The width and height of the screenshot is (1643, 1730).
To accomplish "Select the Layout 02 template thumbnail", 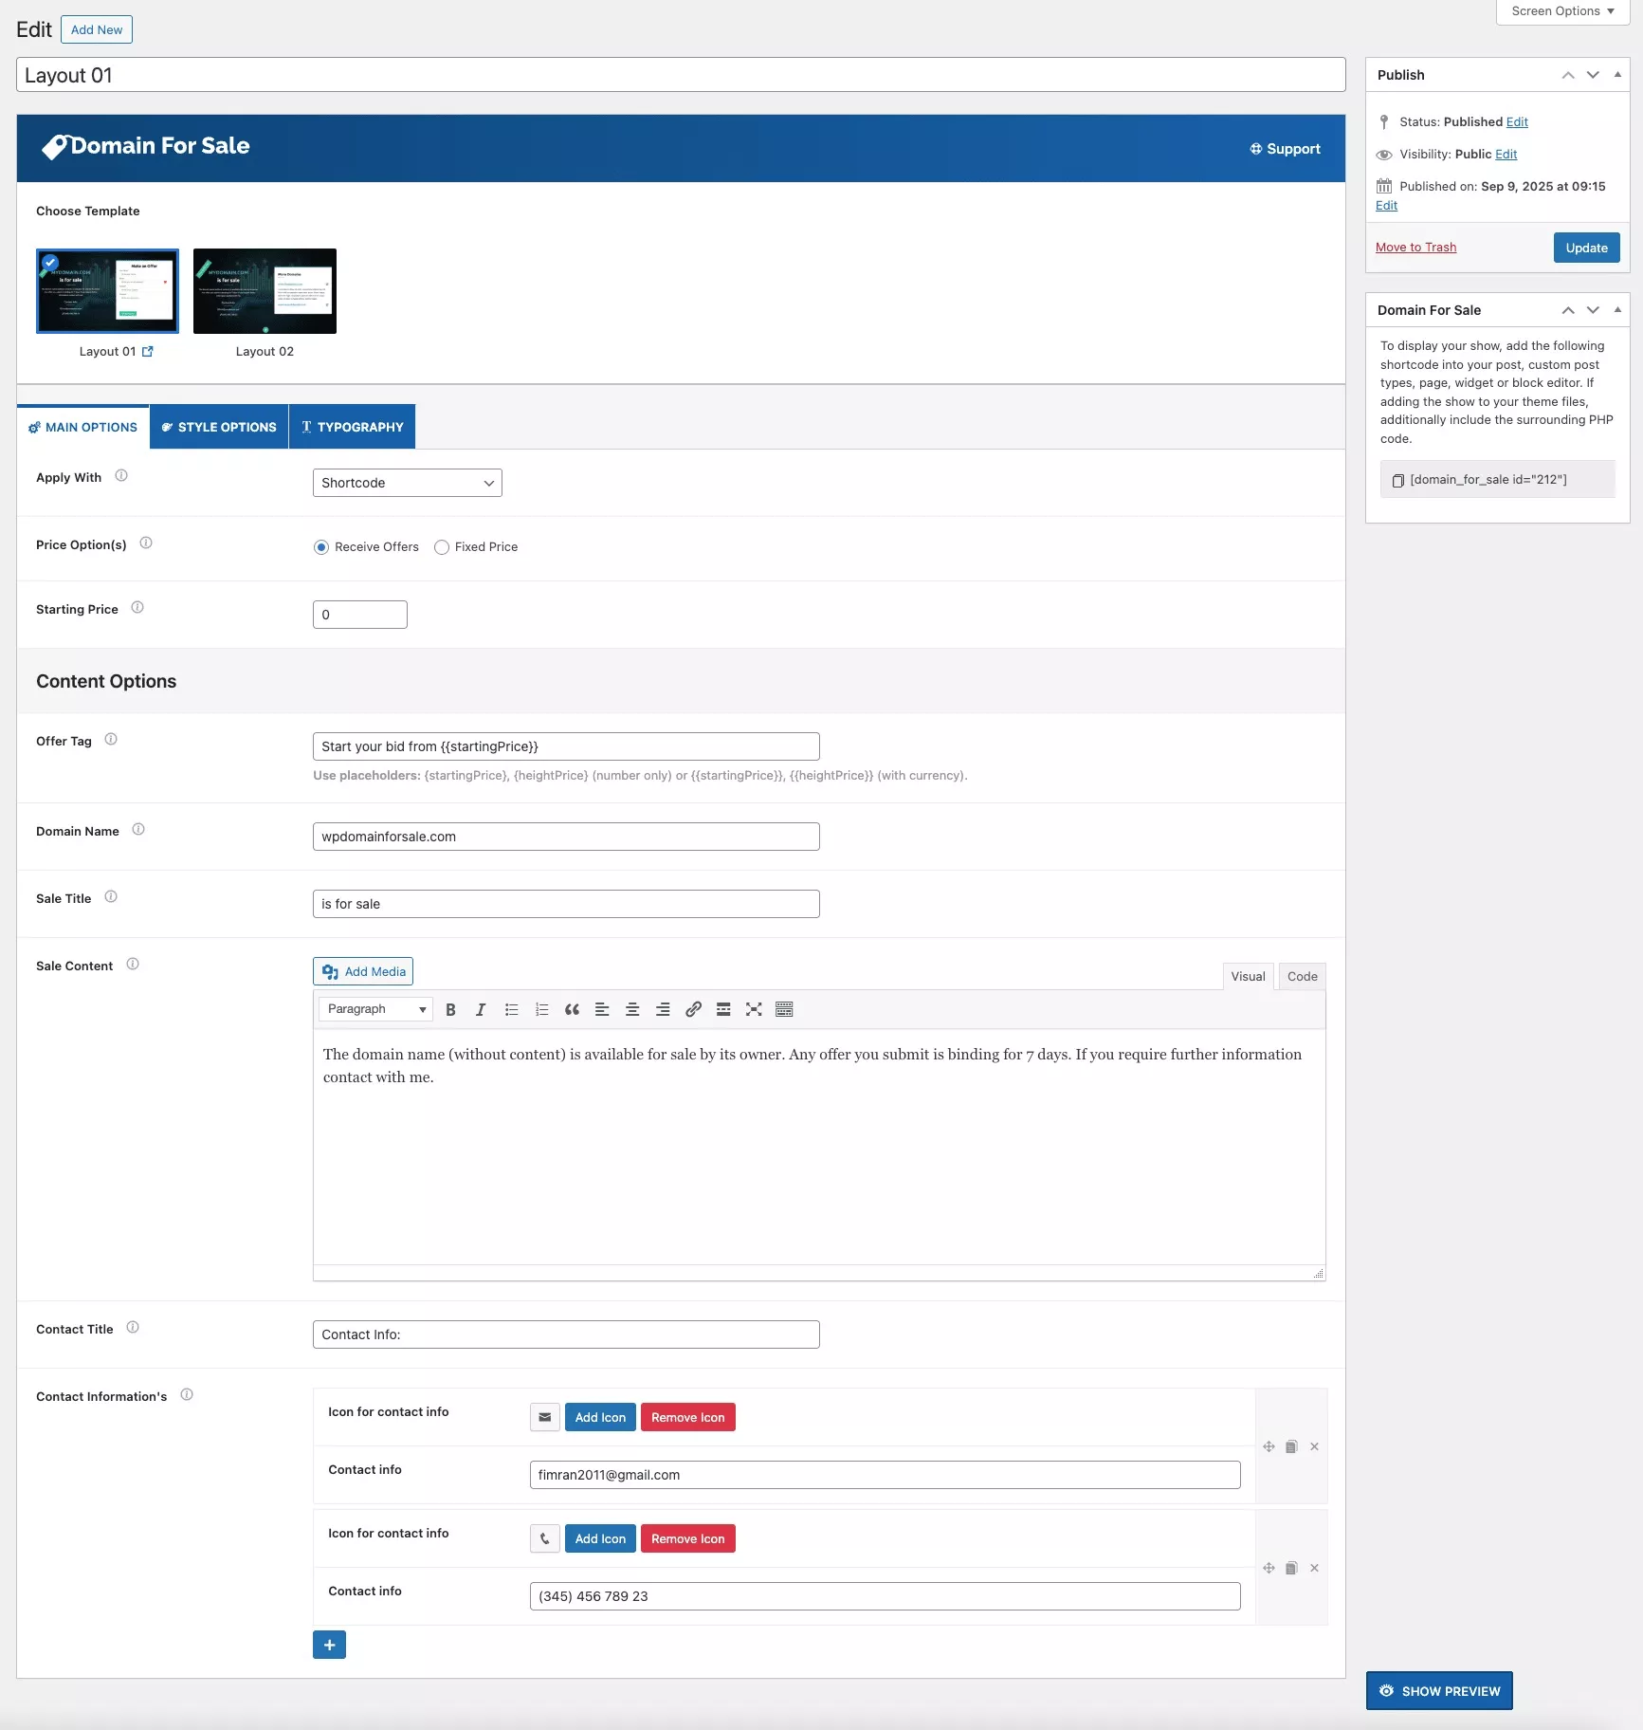I will coord(265,291).
